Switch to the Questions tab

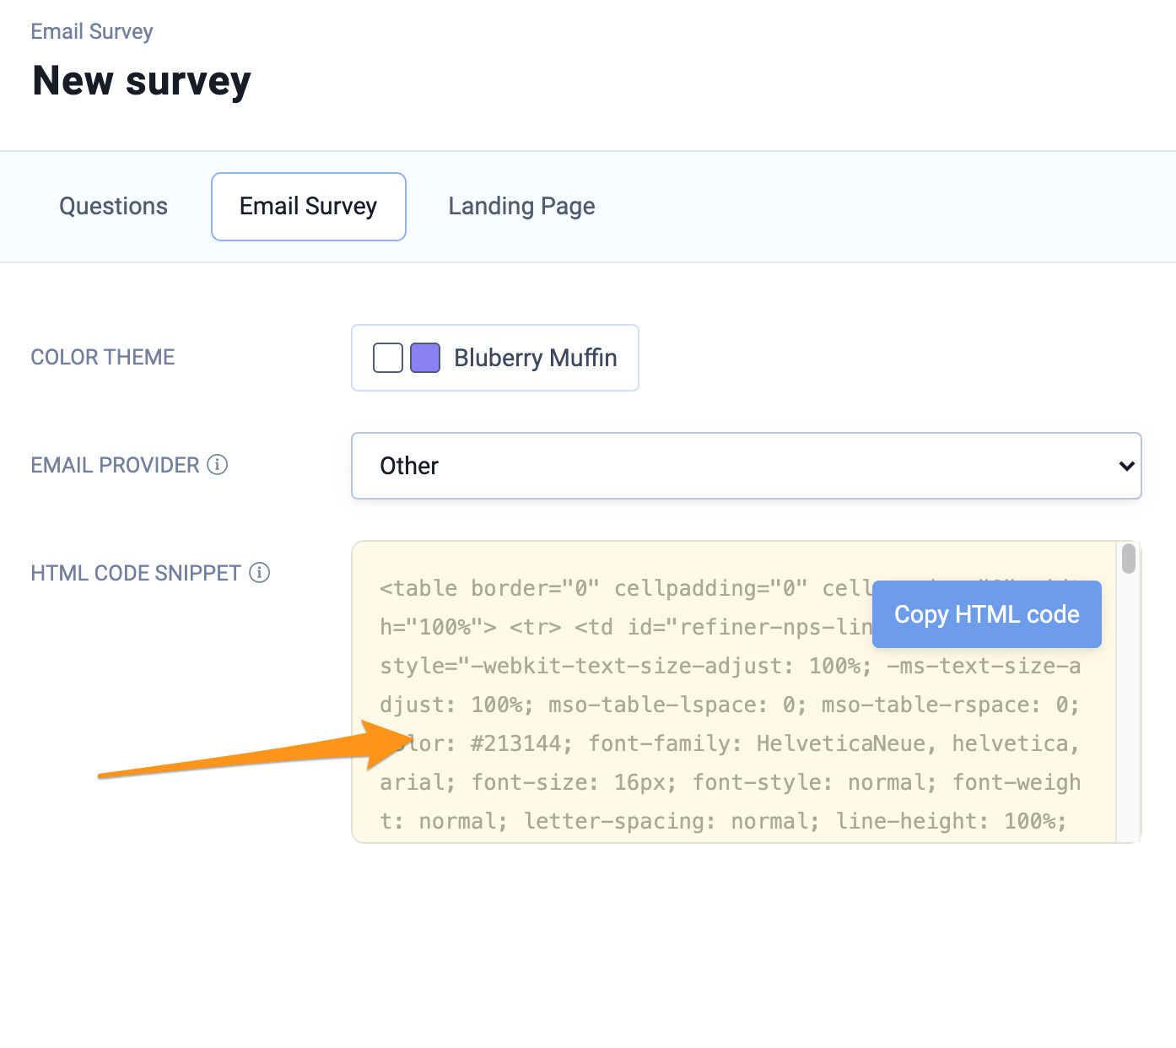click(x=113, y=207)
